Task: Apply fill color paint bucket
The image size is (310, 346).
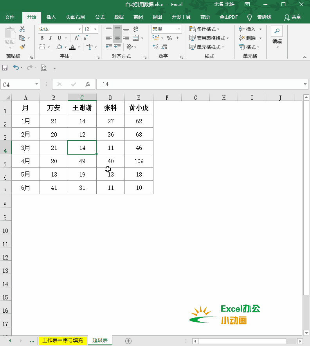Action: [x=59, y=47]
